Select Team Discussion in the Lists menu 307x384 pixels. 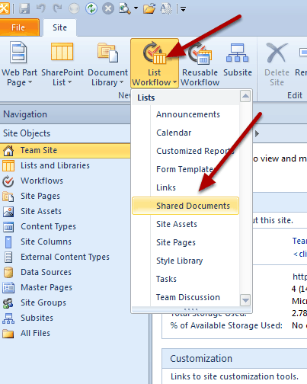click(185, 297)
